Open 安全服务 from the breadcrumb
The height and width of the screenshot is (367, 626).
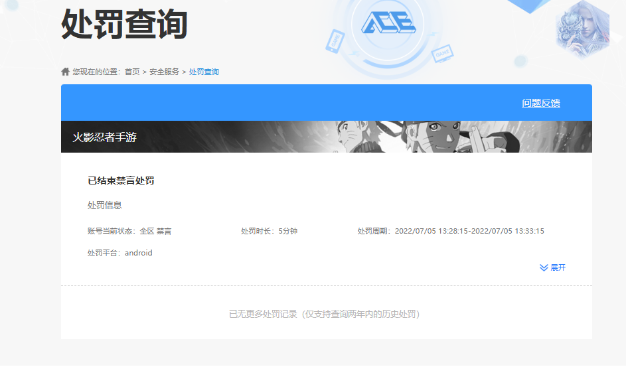164,72
